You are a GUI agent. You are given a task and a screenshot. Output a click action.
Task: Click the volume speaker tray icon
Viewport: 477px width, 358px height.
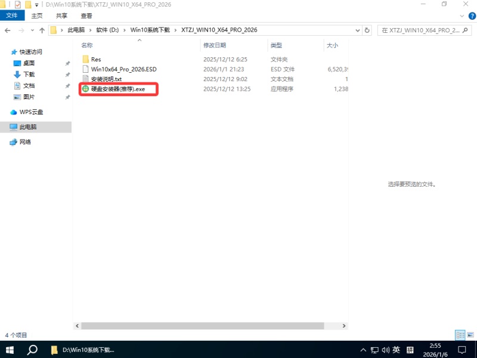[385, 350]
